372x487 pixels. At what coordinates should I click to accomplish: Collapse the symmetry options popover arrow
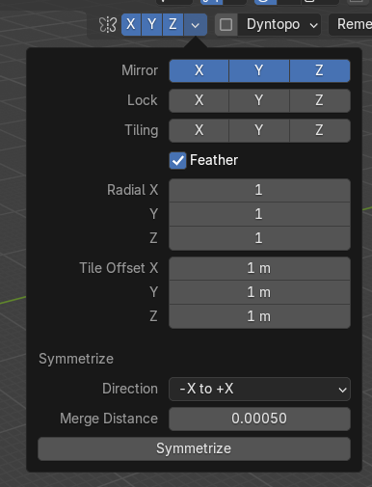click(x=196, y=24)
